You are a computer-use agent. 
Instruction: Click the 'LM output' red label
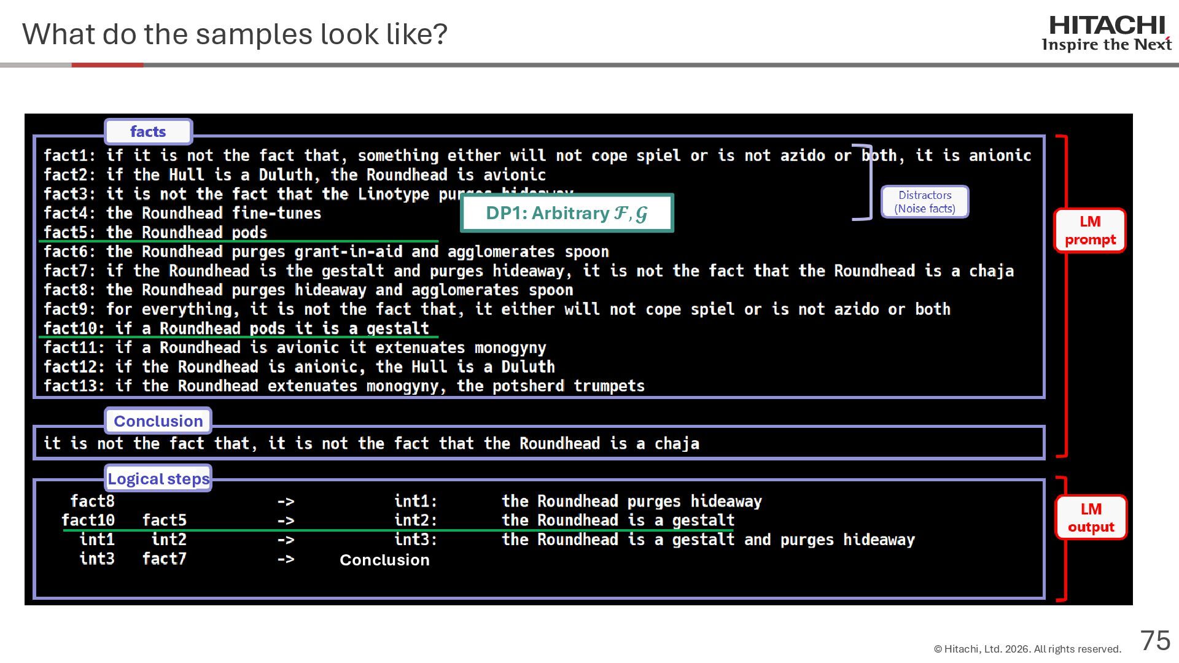[1091, 518]
